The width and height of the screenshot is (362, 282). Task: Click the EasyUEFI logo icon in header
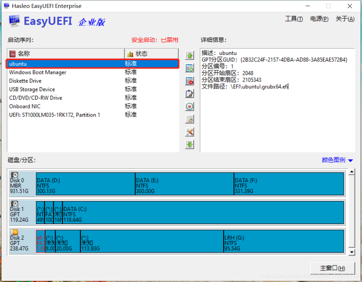click(x=14, y=21)
